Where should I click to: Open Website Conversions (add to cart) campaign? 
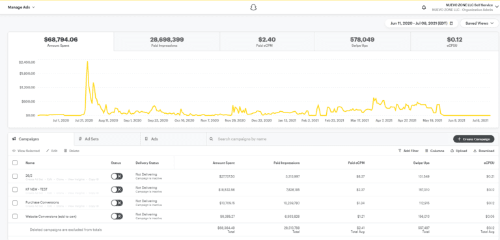(x=51, y=217)
